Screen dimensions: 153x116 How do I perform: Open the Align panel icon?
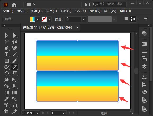point(144,84)
